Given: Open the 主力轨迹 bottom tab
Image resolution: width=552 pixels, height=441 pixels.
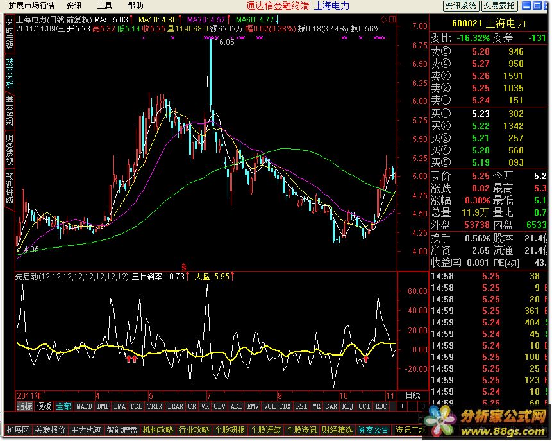Looking at the screenshot, I should click(87, 429).
